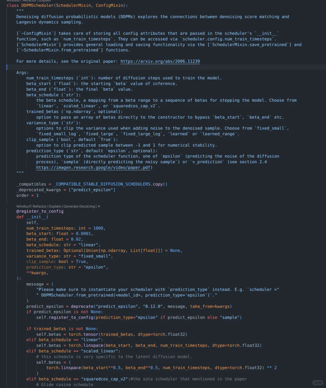Click the num_train_timesteps default value 1000
Viewport: 326px width, 388px height.
98,228
